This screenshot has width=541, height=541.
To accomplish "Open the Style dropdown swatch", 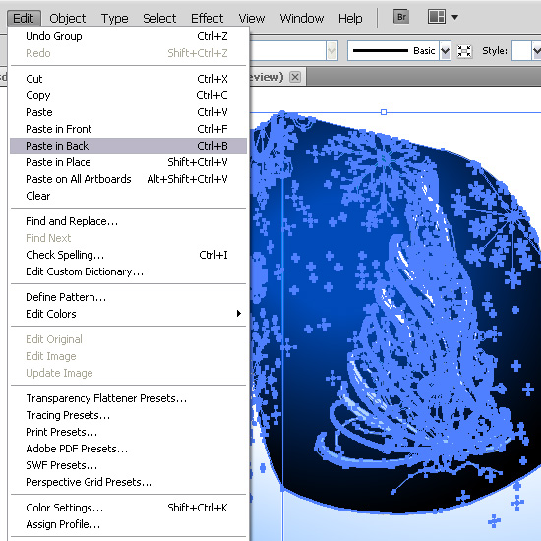I will pos(536,51).
